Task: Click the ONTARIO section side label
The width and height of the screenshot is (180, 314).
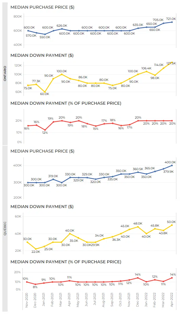Action: [x=5, y=73]
